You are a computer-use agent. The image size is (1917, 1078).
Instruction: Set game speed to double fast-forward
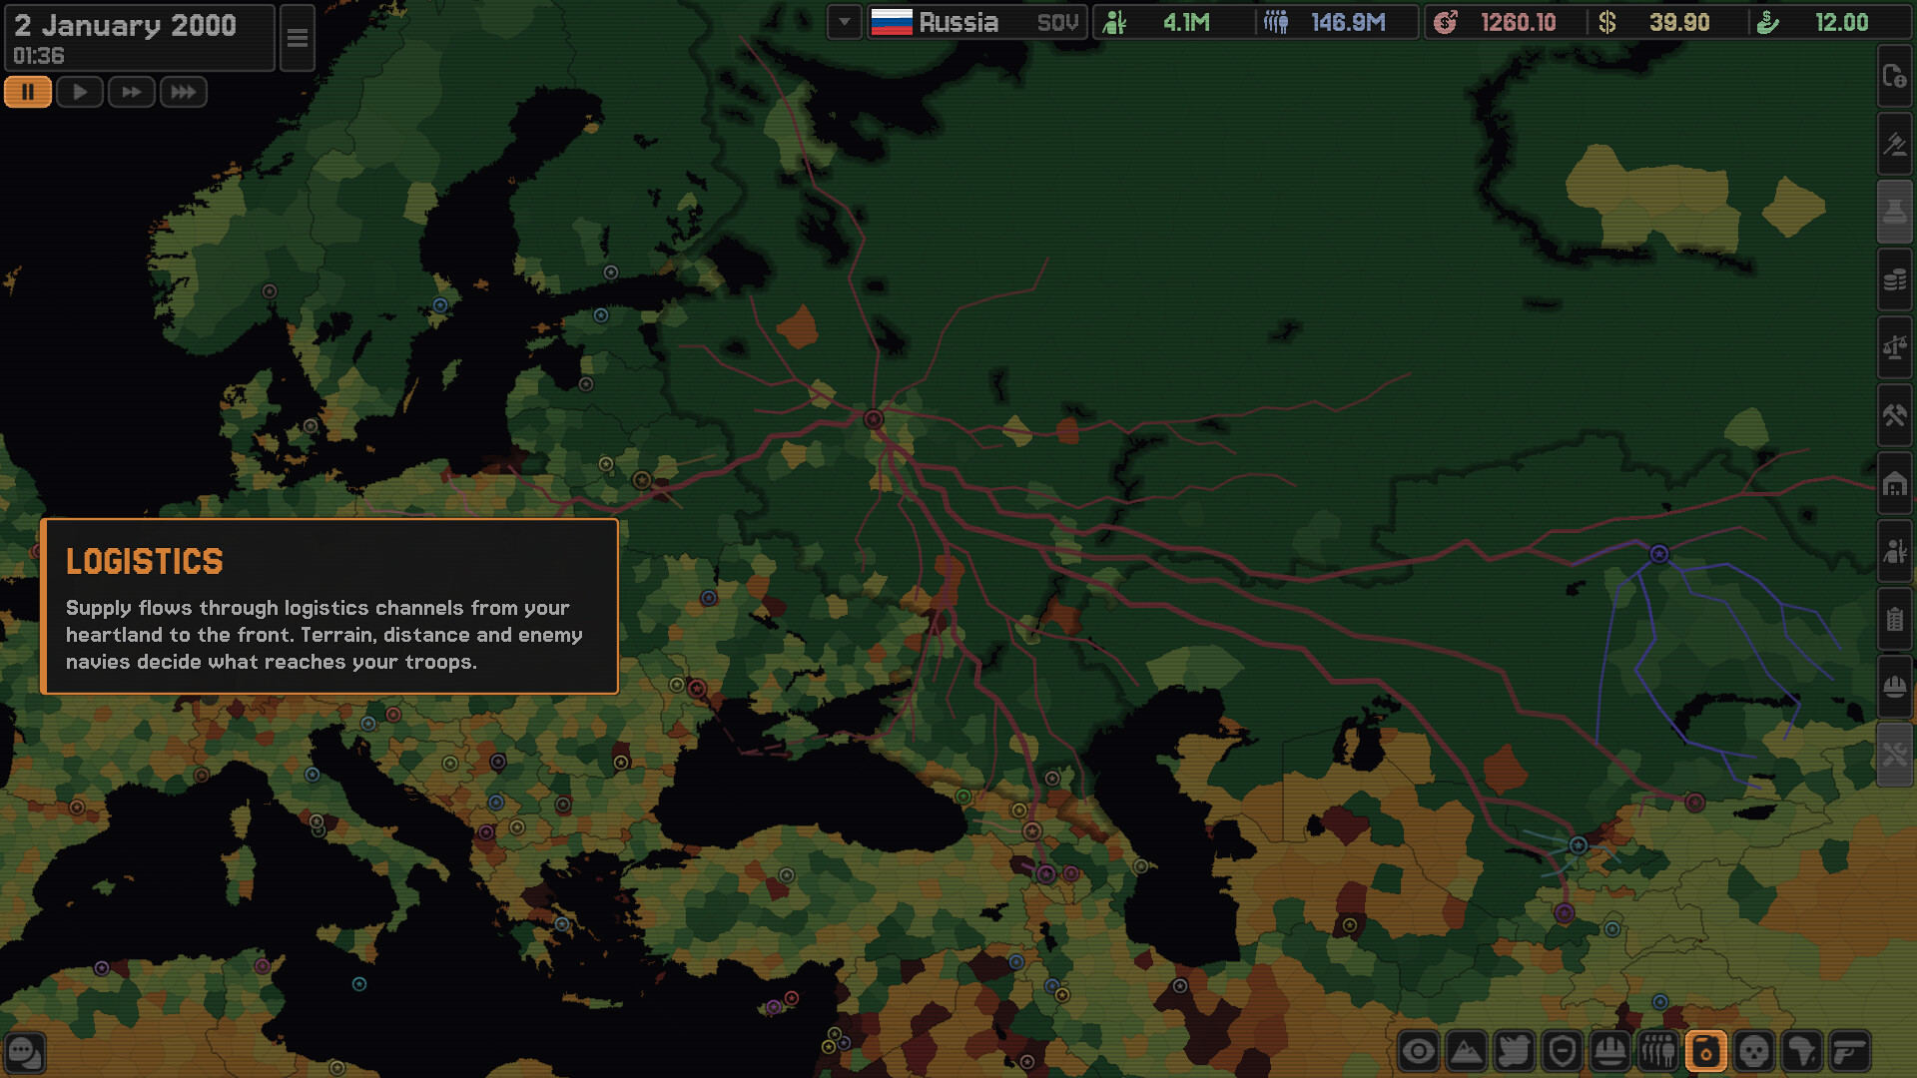tap(132, 92)
